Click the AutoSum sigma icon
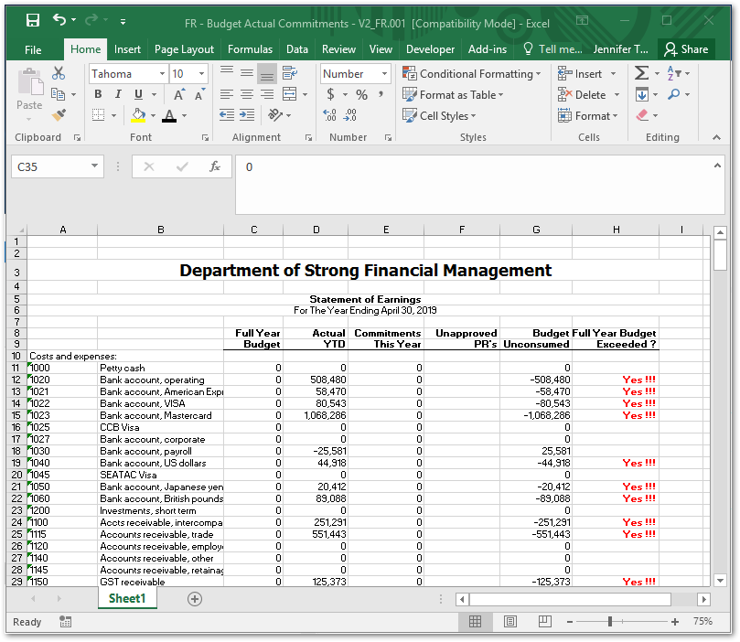This screenshot has width=740, height=642. pos(641,73)
